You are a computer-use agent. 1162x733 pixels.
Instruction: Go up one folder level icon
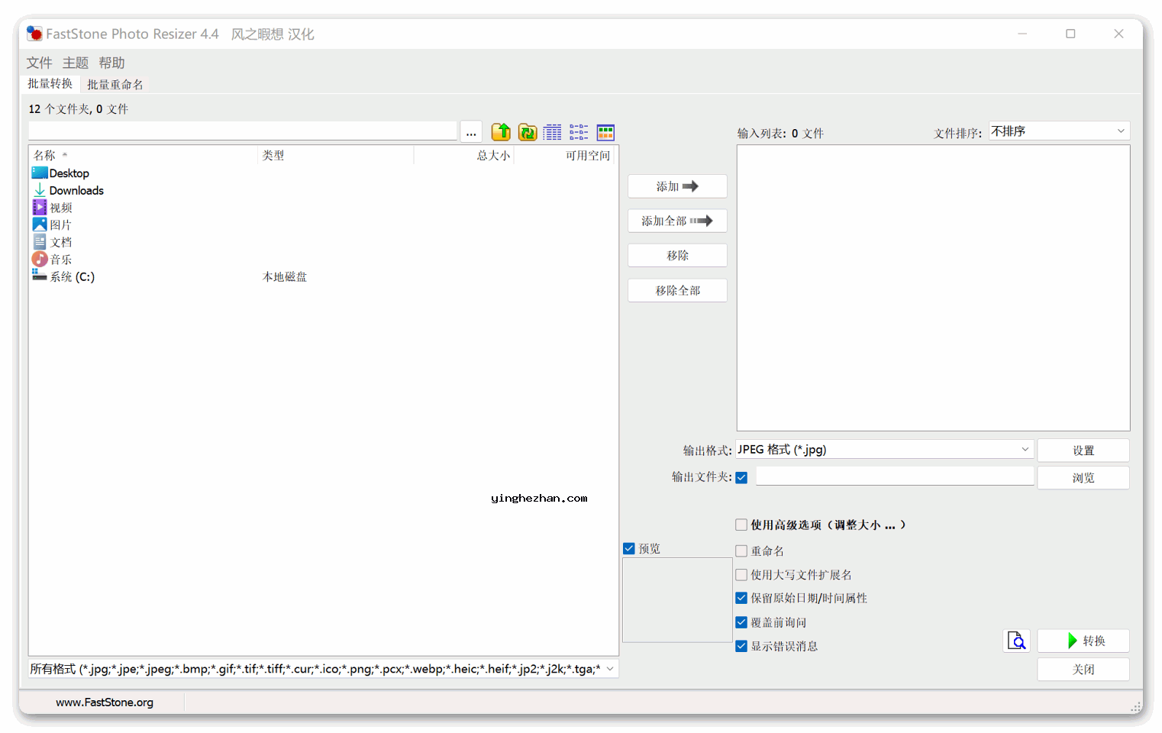tap(501, 132)
